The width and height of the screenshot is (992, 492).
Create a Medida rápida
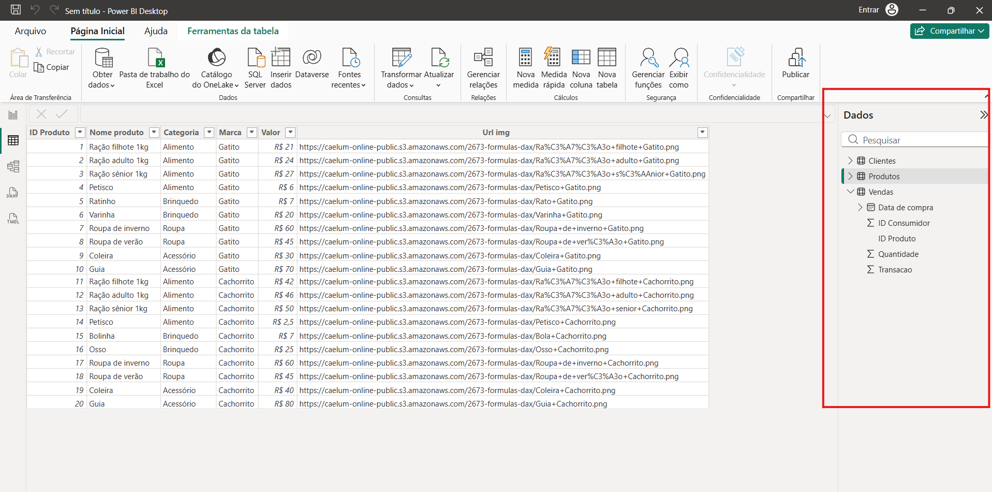point(554,68)
